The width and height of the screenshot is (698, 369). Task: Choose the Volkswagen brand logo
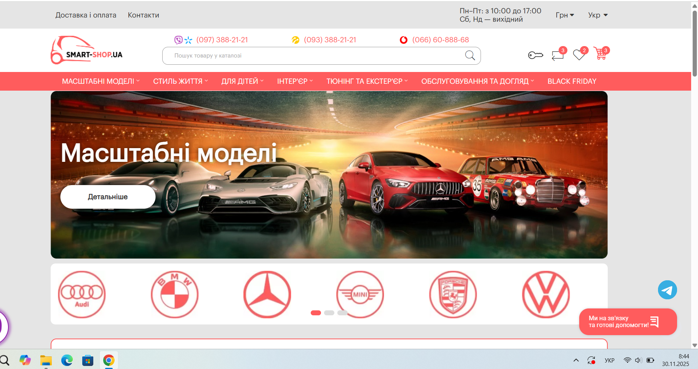[x=546, y=294]
